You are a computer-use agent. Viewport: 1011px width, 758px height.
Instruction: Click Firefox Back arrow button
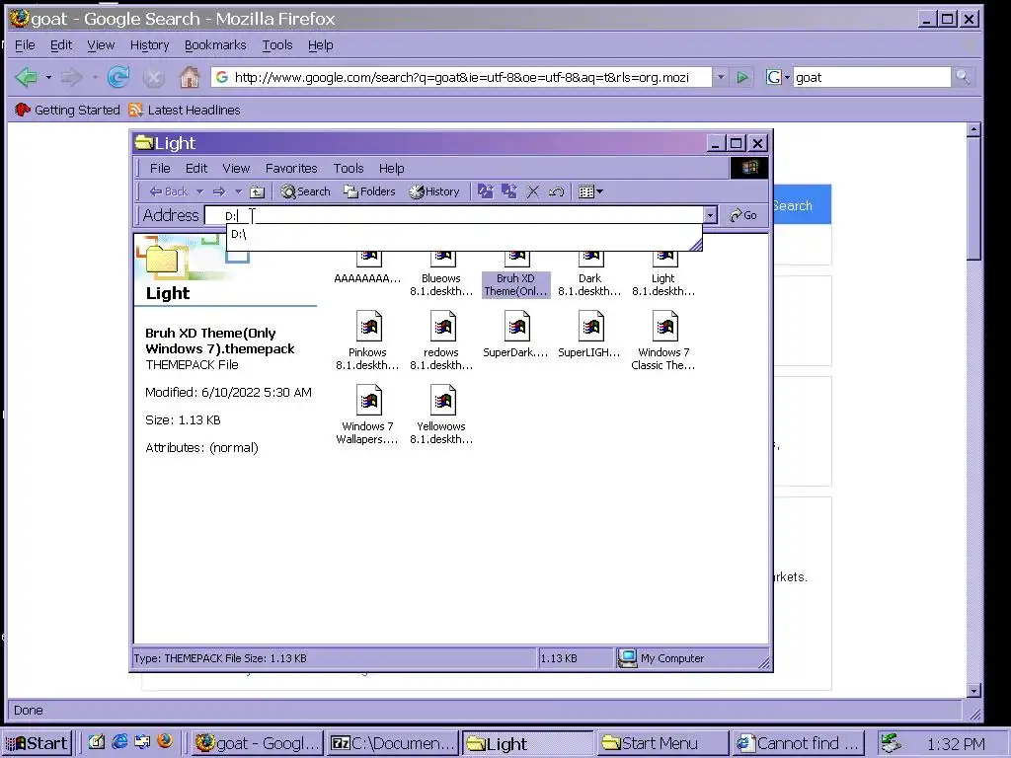27,77
